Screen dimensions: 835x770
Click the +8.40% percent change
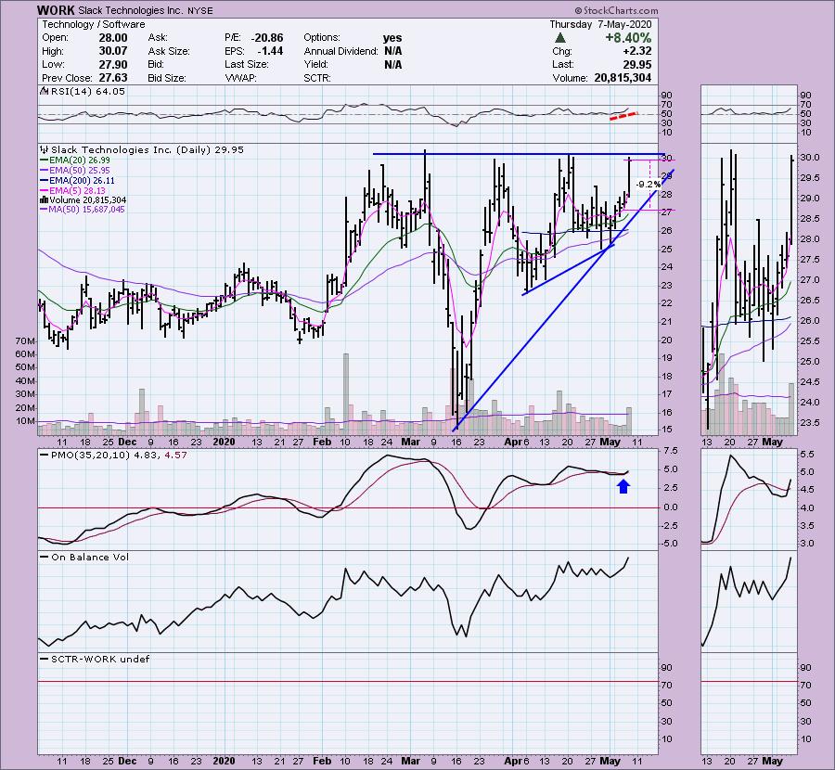coord(628,38)
